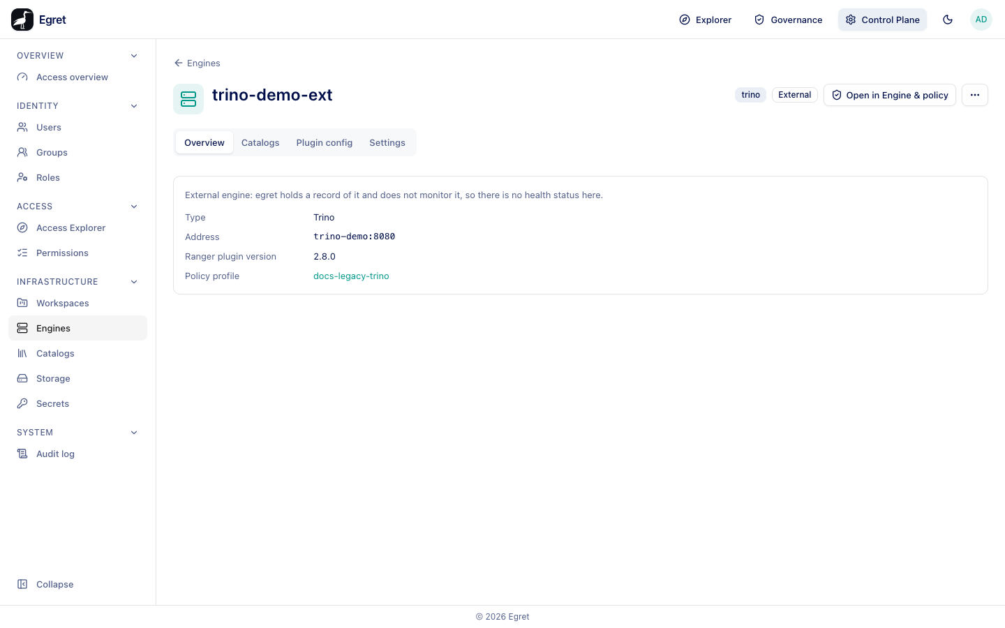Screen dimensions: 1005x628
Task: Select the Overview tab
Action: tap(204, 142)
